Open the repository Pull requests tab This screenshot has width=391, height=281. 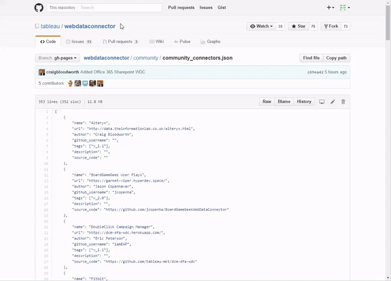point(121,42)
